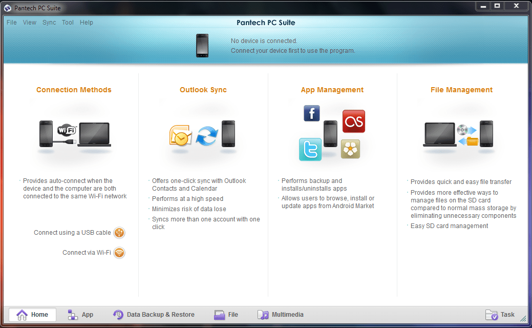The width and height of the screenshot is (532, 328).
Task: Click 'Performs at a high speed' text
Action: (x=187, y=199)
